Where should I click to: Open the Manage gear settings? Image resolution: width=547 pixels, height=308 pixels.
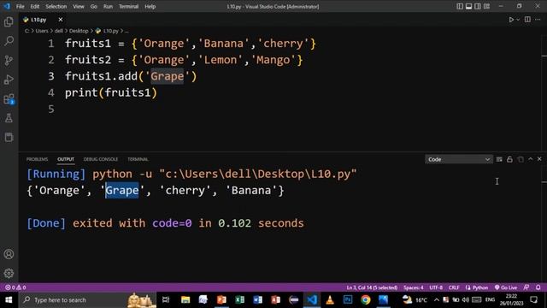(9, 273)
